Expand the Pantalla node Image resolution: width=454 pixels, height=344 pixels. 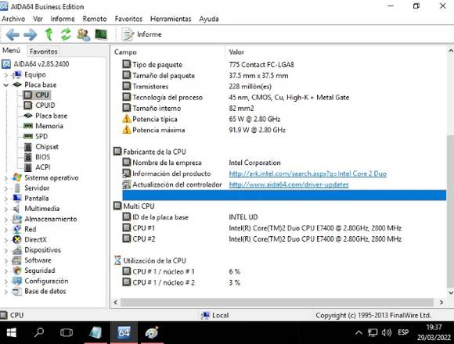click(5, 199)
